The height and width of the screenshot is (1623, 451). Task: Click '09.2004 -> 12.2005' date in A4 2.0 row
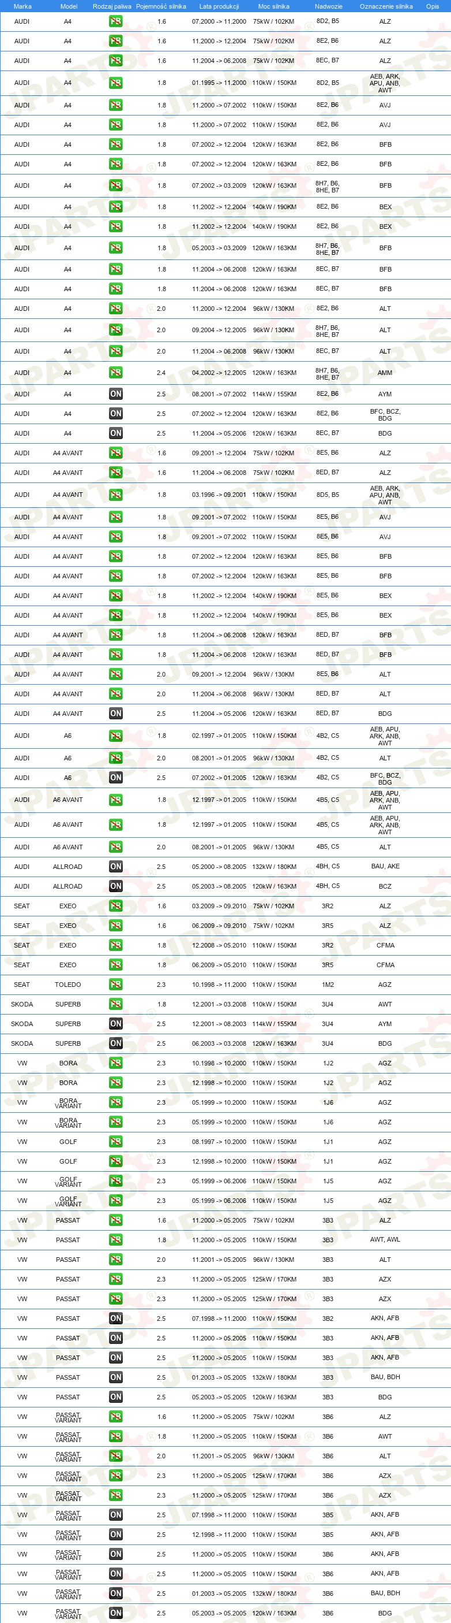point(219,329)
